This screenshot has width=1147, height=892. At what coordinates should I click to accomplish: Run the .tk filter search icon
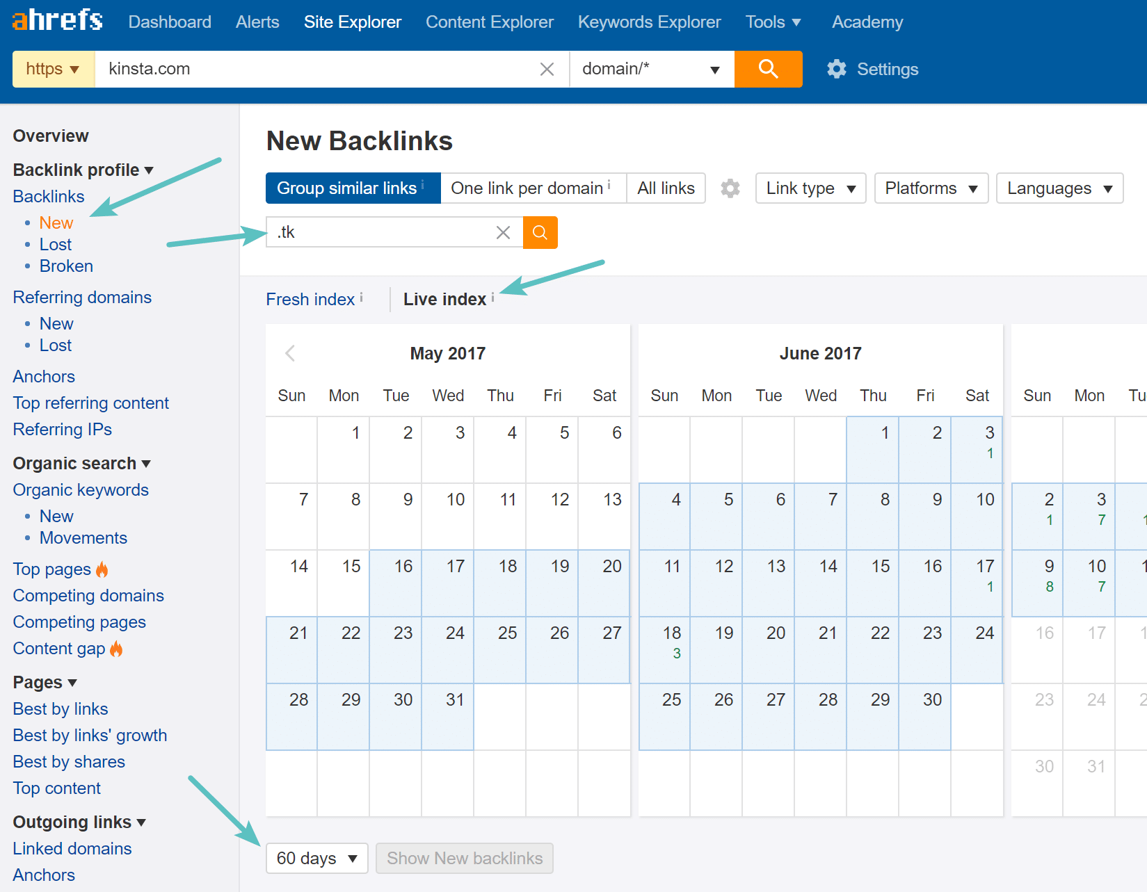click(x=540, y=232)
